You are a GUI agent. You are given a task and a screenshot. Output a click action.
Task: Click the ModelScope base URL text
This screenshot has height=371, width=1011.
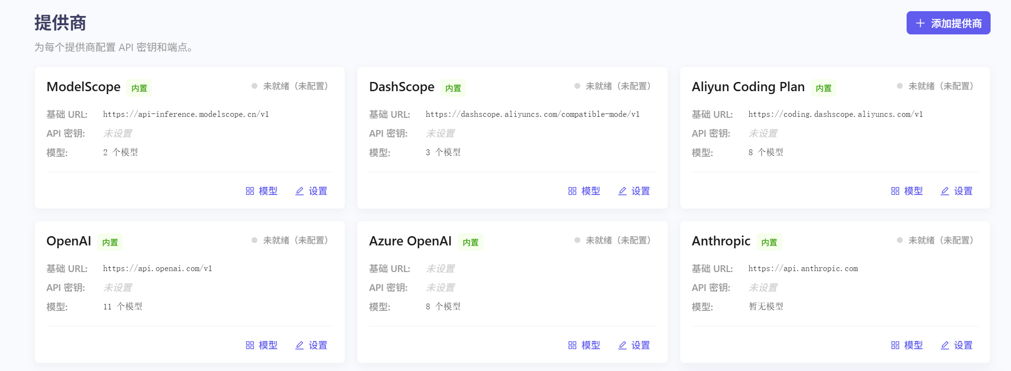pos(185,114)
